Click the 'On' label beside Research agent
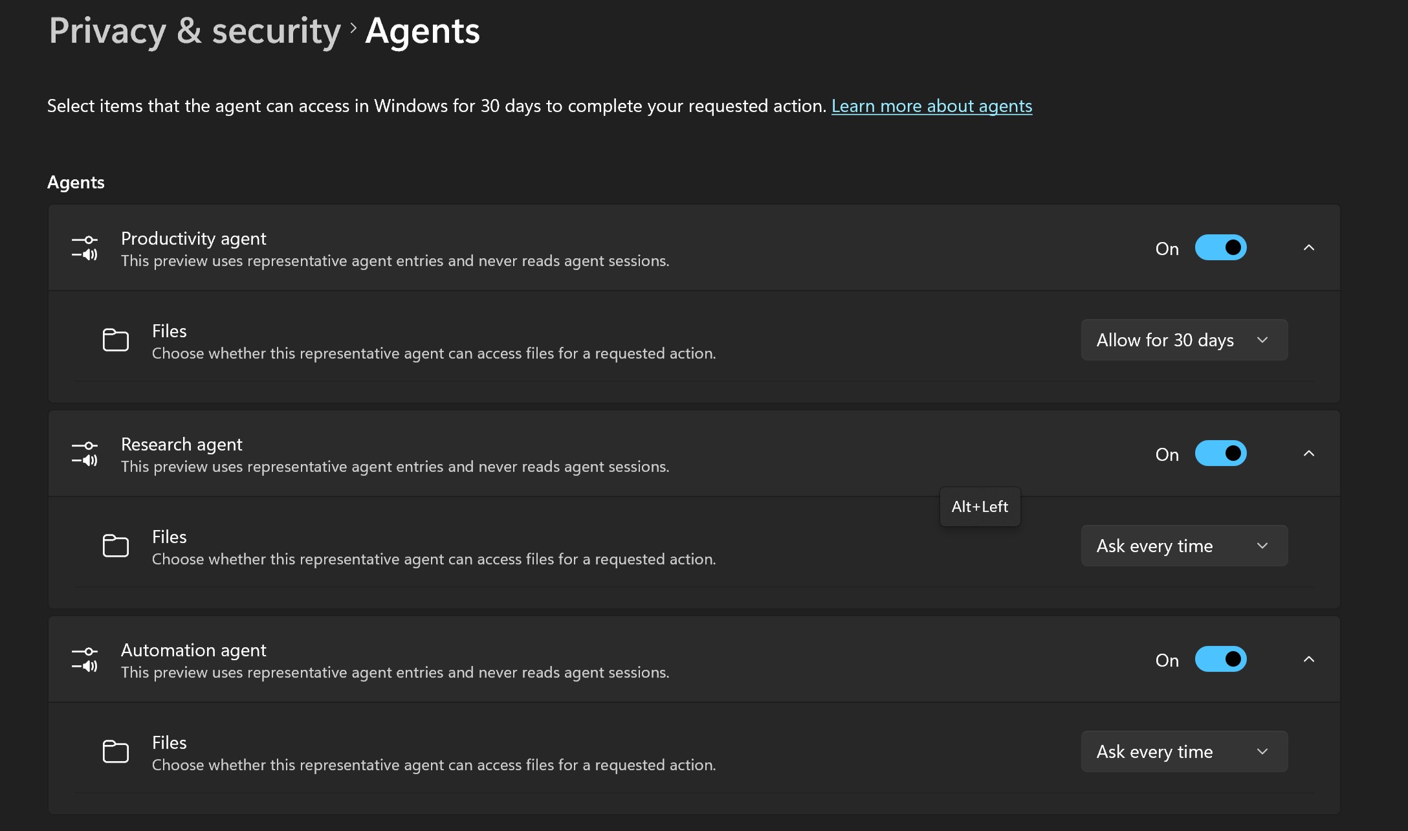1408x831 pixels. coord(1167,455)
